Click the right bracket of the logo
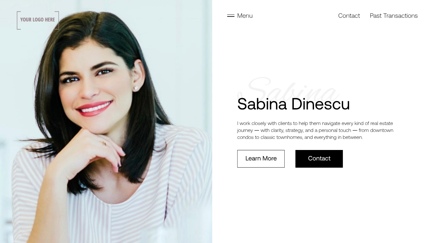This screenshot has height=243, width=432. [x=57, y=20]
